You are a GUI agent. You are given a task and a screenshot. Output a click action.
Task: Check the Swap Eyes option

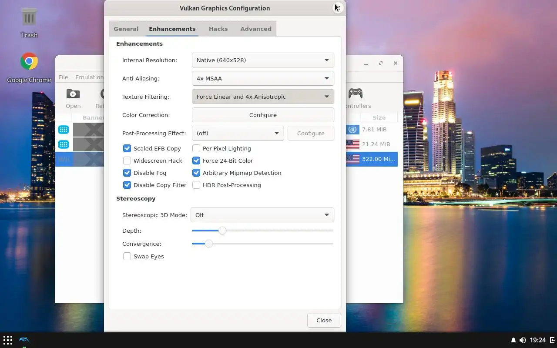pos(127,256)
